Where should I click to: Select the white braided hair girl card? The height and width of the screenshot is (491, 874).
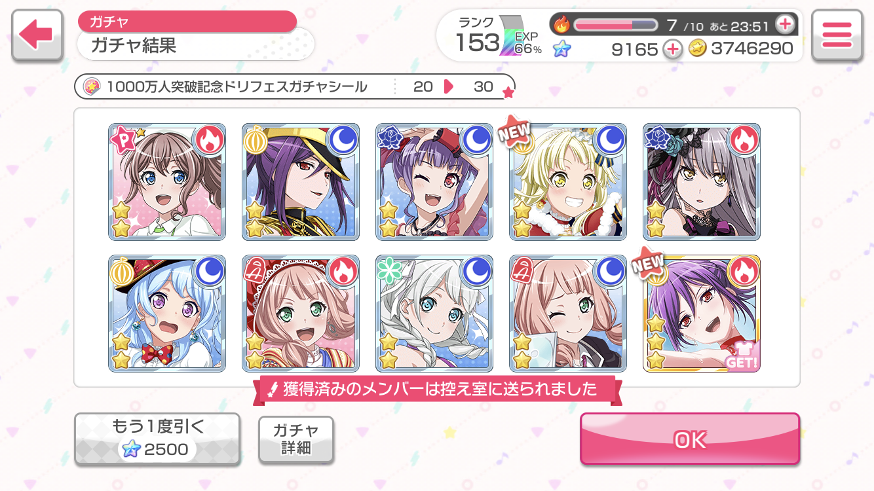[434, 314]
